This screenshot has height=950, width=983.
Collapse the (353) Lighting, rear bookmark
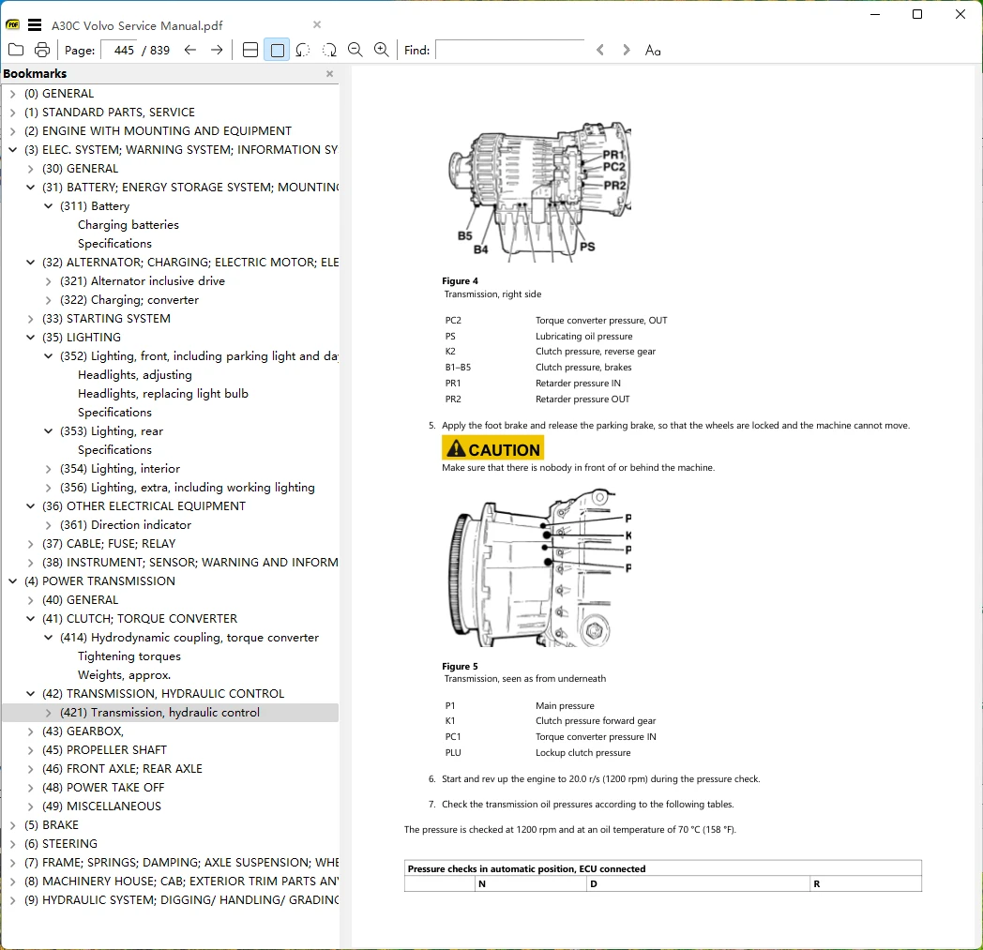pos(48,431)
